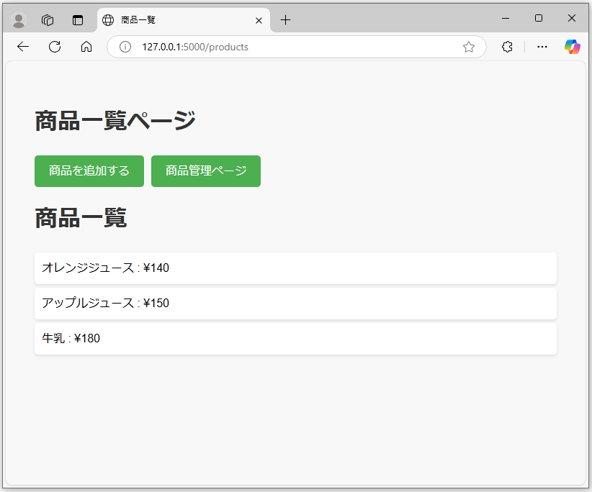View site information icon in address bar
Viewport: 592px width, 492px height.
[125, 47]
